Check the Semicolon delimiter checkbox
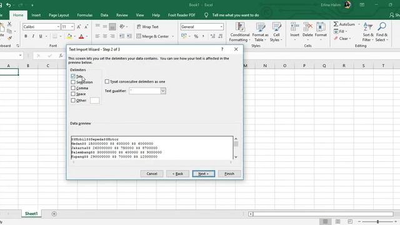 point(73,82)
